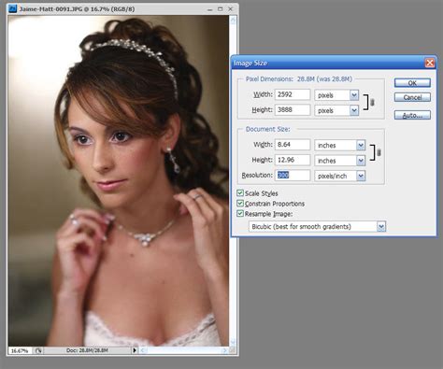
Task: Disable the Resample Image checkbox
Action: click(x=240, y=214)
